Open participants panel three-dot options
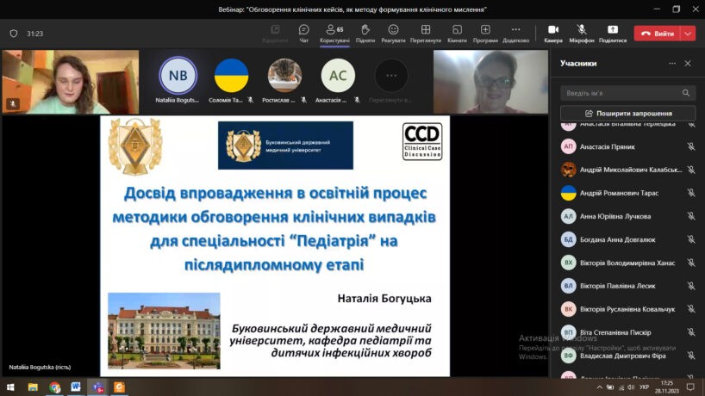The height and width of the screenshot is (396, 705). tap(672, 64)
